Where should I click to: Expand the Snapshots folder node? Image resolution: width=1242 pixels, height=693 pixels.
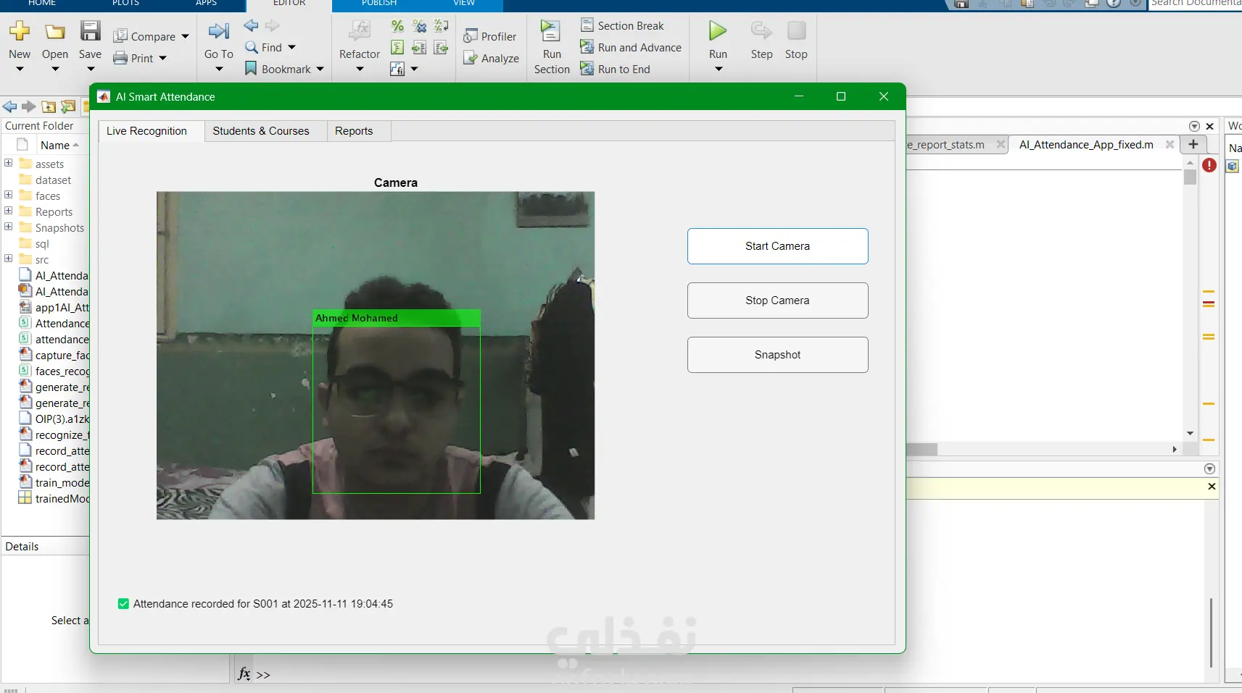click(x=9, y=227)
